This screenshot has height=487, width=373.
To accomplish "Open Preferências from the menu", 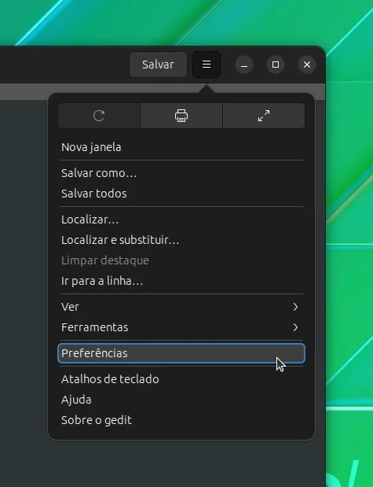I will click(x=181, y=353).
